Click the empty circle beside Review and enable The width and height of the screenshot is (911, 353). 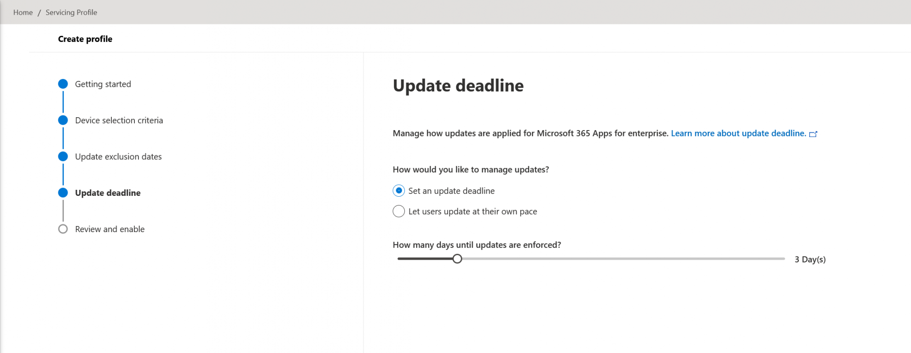click(63, 228)
